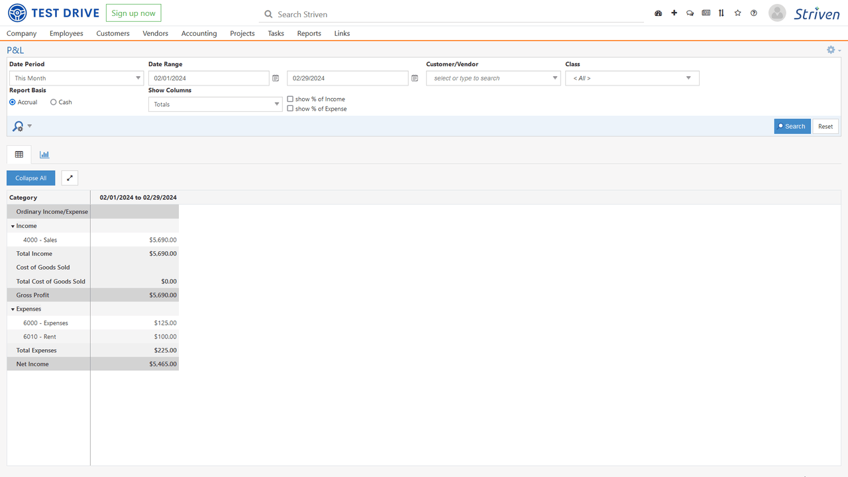Collapse the Income category row
Screen dimensions: 848x477
pos(13,226)
